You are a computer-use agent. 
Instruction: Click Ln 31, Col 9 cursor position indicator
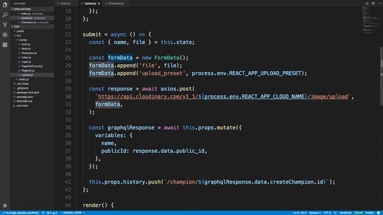[300, 213]
